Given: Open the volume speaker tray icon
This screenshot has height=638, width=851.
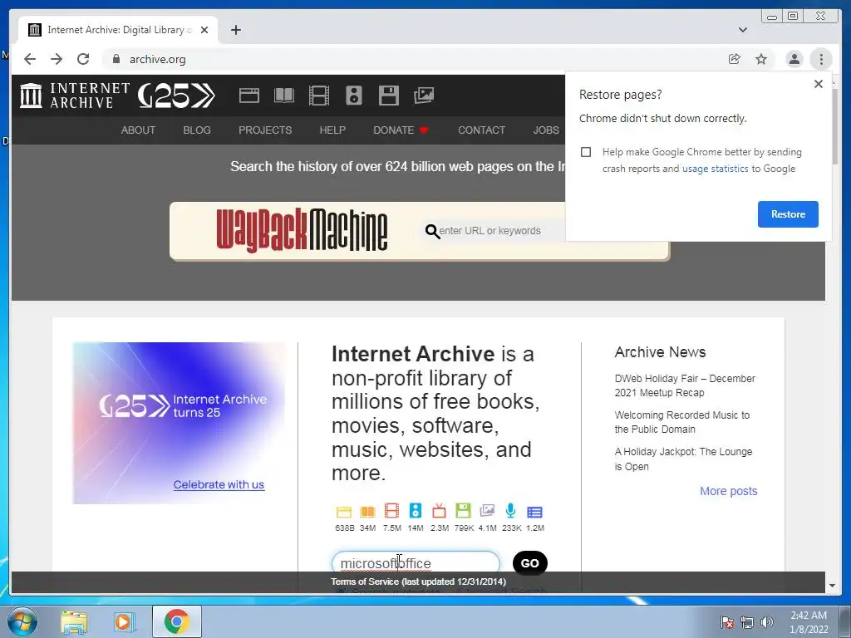Looking at the screenshot, I should 767,622.
